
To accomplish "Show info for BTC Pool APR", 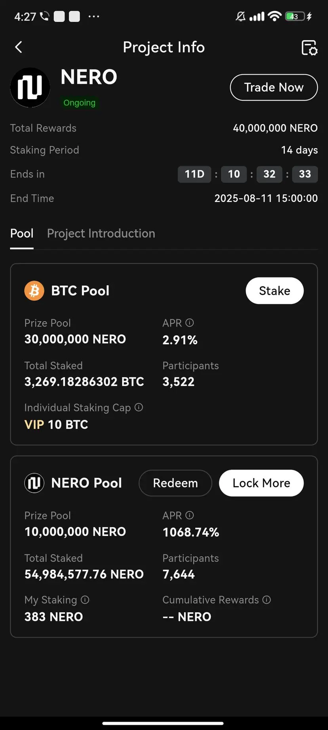I will coord(190,323).
